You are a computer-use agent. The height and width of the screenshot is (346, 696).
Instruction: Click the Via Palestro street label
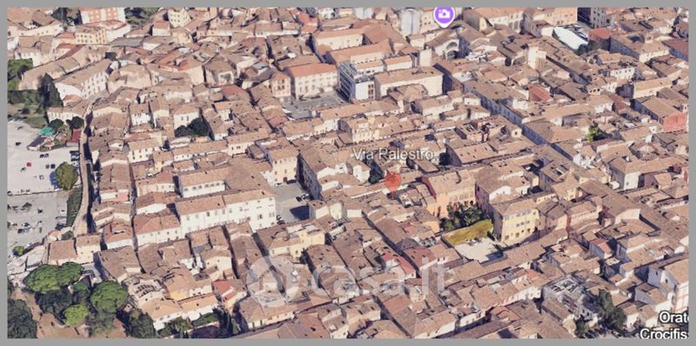393,155
